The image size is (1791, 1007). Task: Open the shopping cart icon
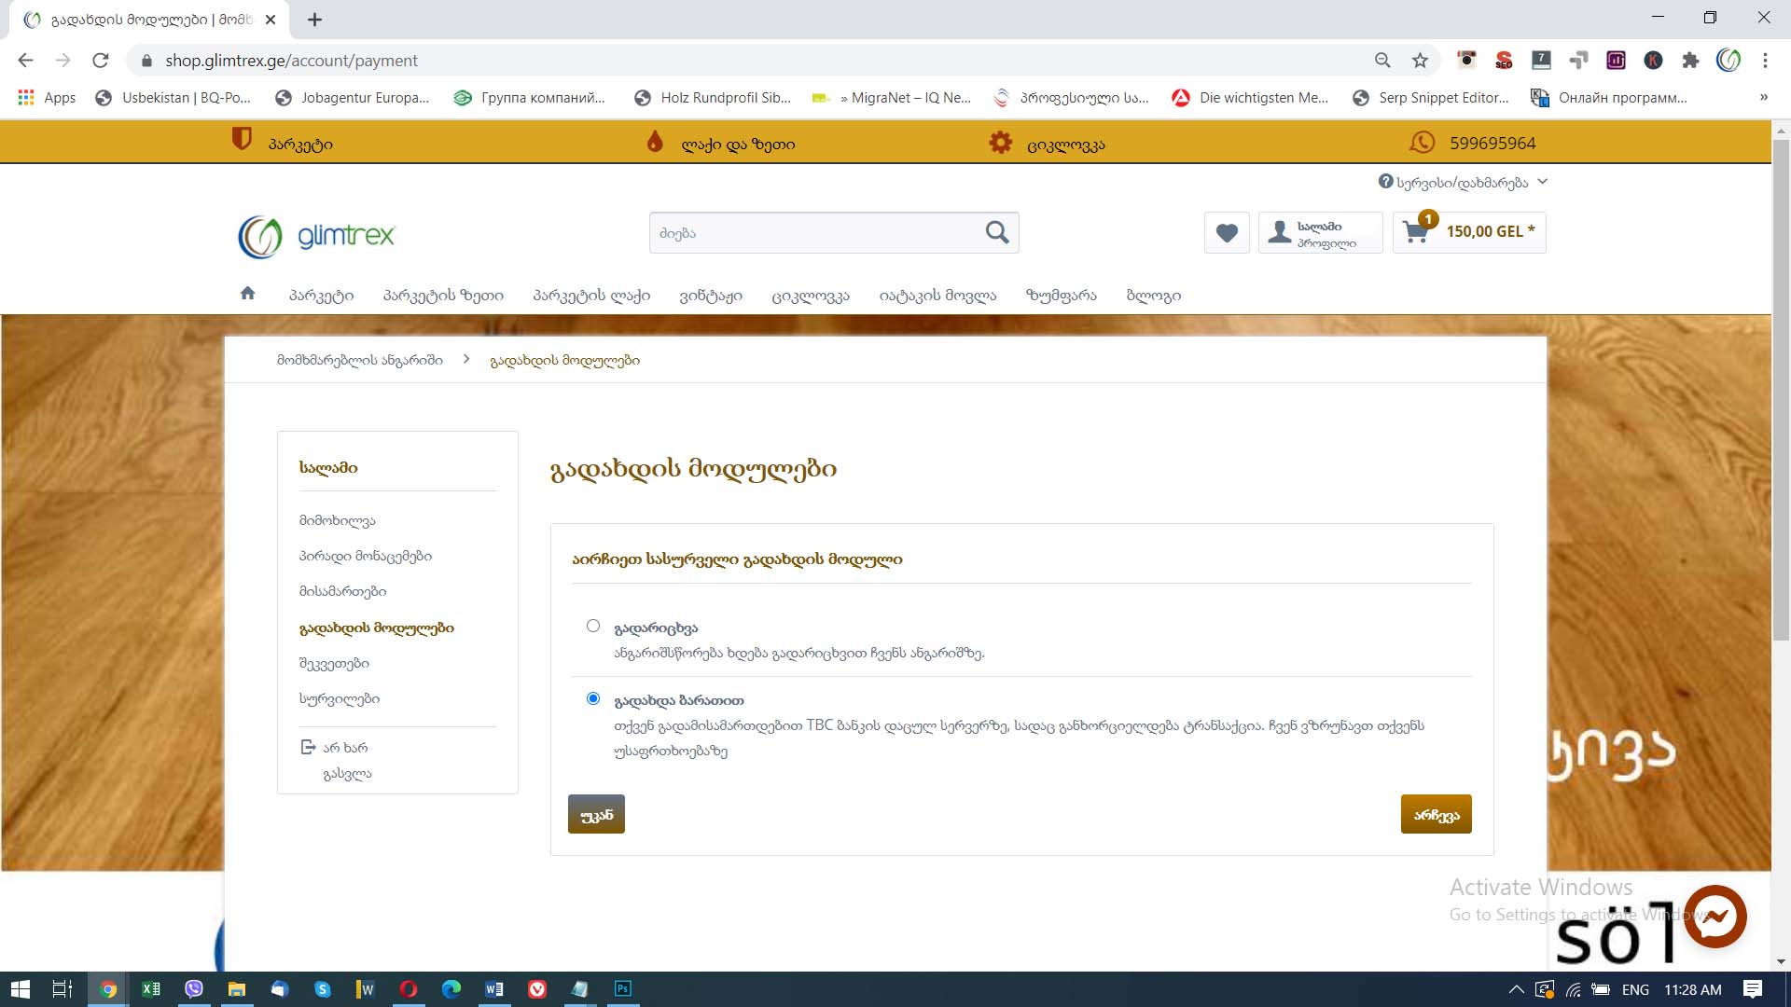coord(1415,232)
